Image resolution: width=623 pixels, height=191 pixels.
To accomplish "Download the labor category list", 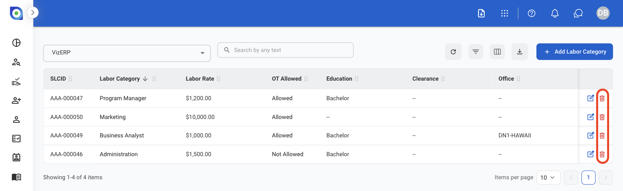I will click(x=520, y=52).
